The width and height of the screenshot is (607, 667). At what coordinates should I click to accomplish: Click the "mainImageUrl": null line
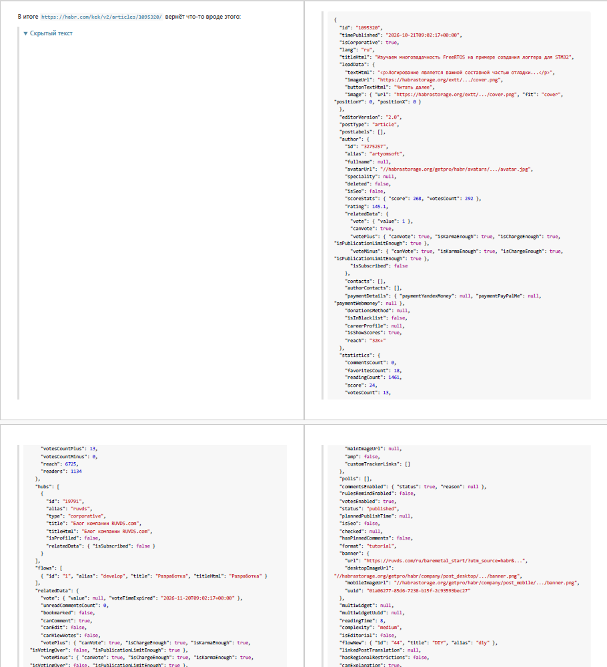(373, 449)
